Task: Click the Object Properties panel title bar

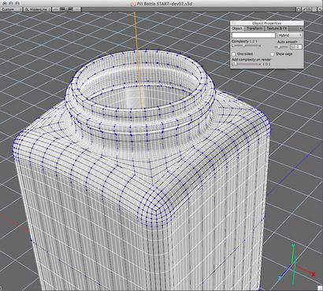Action: pos(267,23)
